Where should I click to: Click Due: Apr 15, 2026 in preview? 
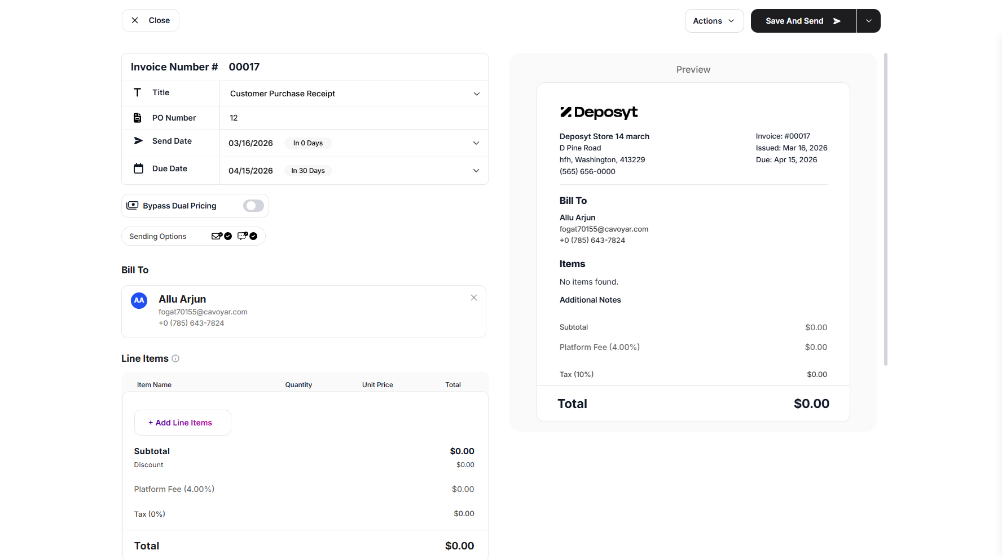click(x=786, y=159)
